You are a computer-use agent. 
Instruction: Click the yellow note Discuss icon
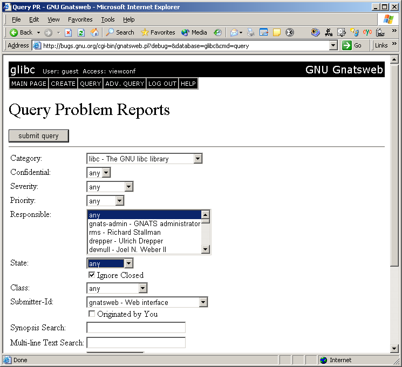277,32
